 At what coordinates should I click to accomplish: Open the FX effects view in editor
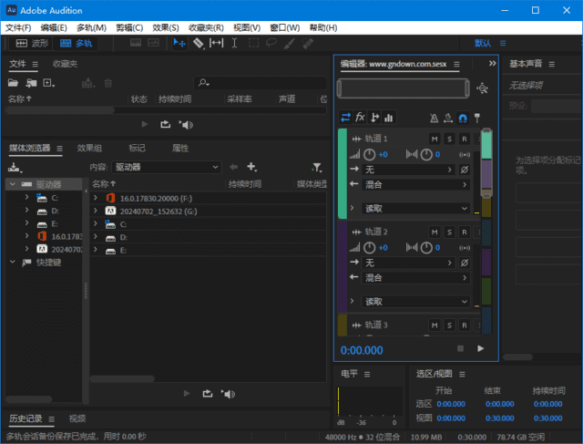360,118
